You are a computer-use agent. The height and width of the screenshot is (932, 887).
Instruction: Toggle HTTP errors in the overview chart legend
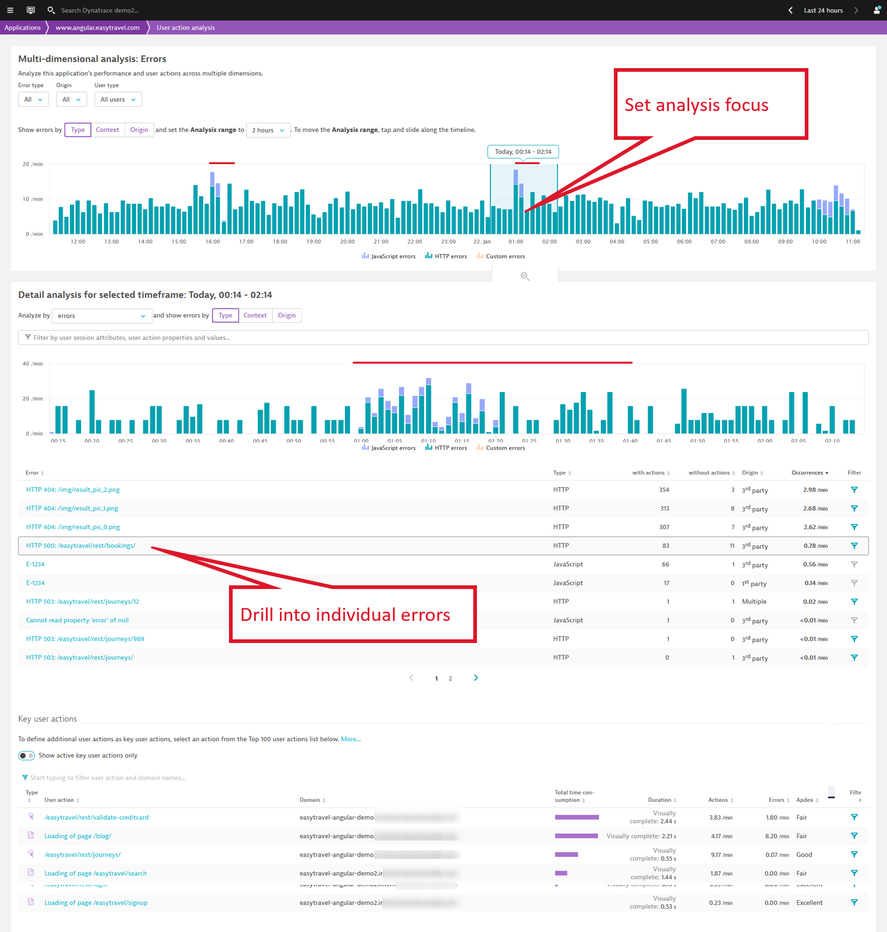[x=446, y=256]
